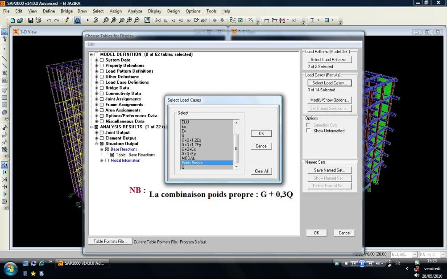Enable Show Unformatted option
The width and height of the screenshot is (447, 279).
(308, 131)
